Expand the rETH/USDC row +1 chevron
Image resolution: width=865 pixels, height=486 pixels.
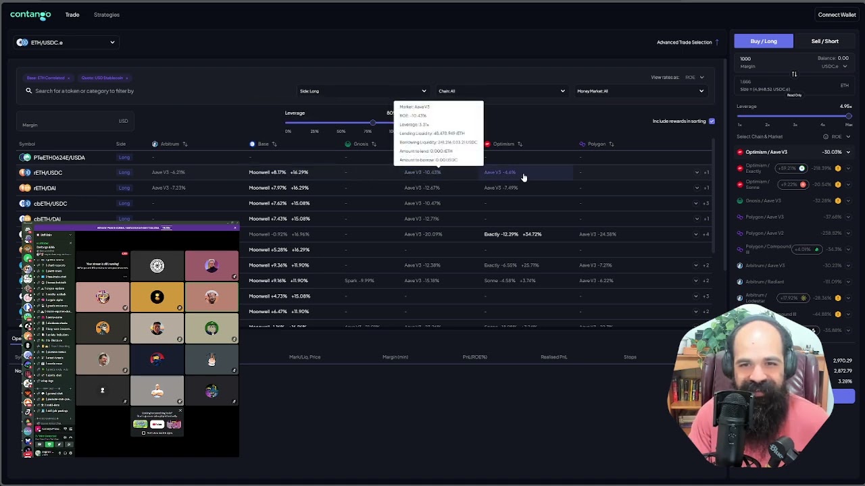click(x=697, y=172)
